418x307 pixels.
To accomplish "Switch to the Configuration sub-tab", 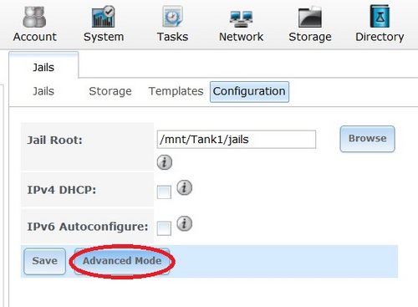I will point(249,92).
